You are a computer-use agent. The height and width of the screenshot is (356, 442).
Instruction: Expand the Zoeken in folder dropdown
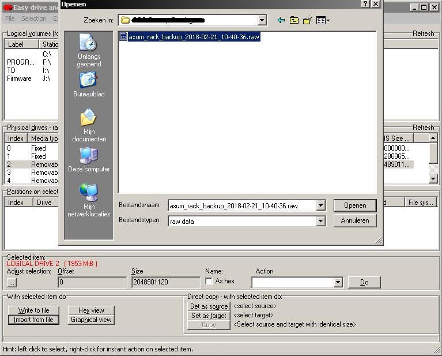tap(262, 20)
